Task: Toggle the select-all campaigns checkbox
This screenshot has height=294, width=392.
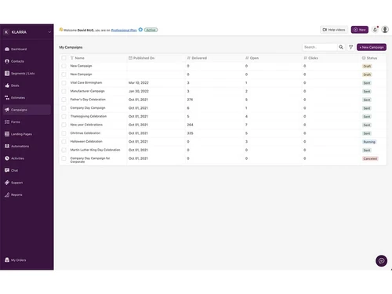Action: tap(64, 58)
